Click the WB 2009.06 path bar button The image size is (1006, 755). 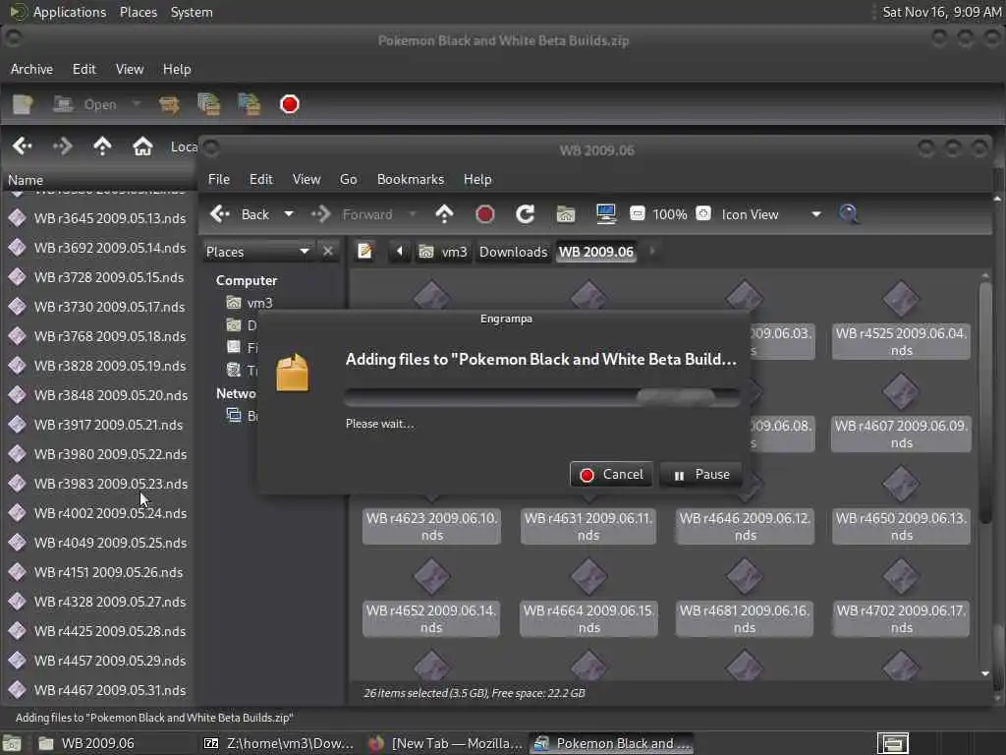pyautogui.click(x=596, y=252)
